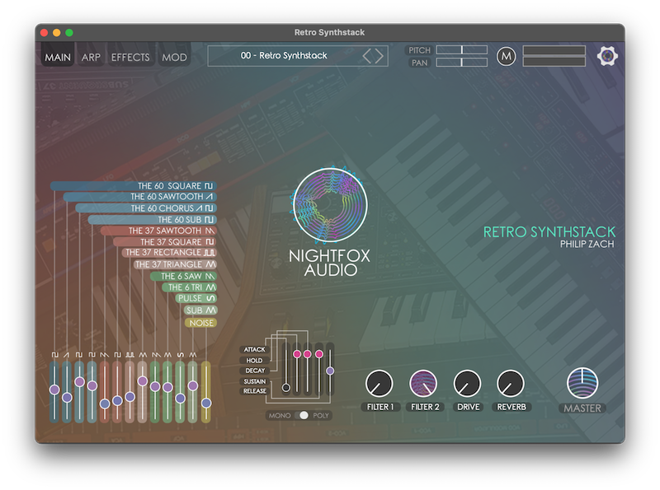660x490 pixels.
Task: Open the settings gear icon
Action: (607, 56)
